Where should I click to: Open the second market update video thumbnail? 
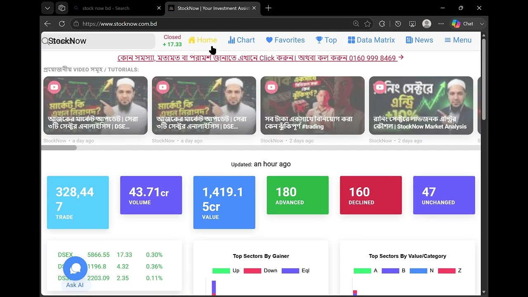click(204, 106)
